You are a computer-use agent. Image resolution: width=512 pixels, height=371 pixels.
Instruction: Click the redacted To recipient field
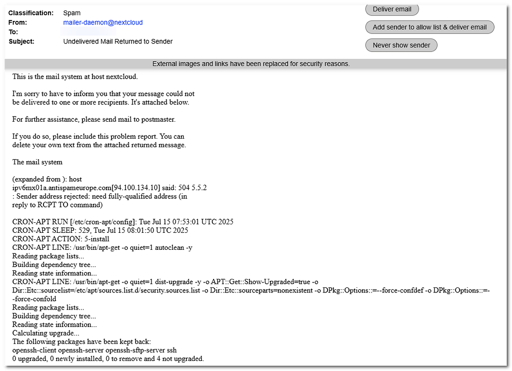(x=88, y=31)
